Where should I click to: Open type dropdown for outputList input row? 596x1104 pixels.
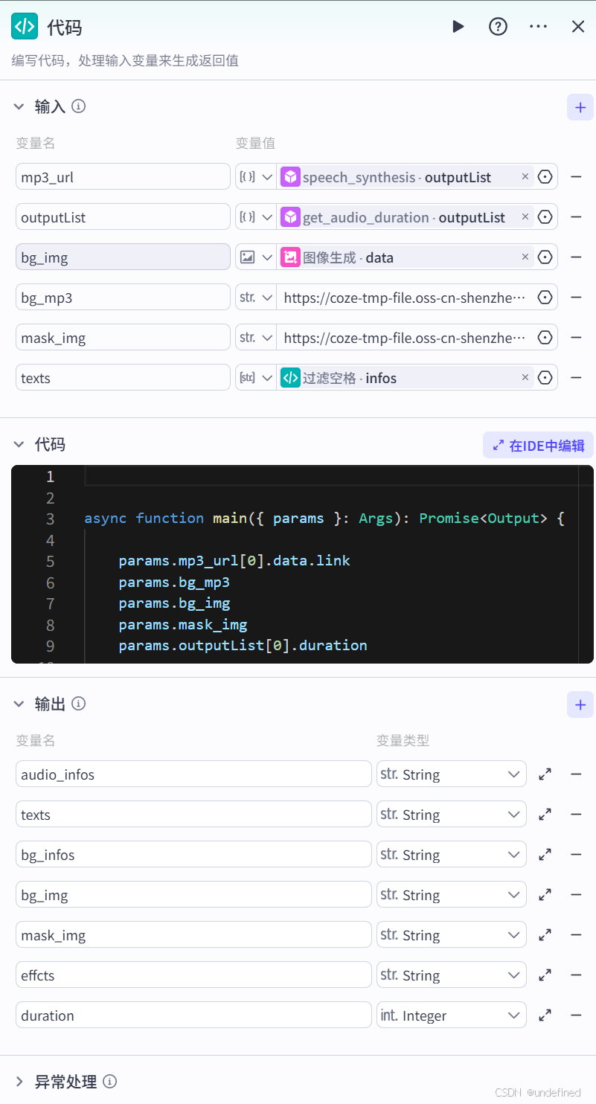tap(256, 217)
